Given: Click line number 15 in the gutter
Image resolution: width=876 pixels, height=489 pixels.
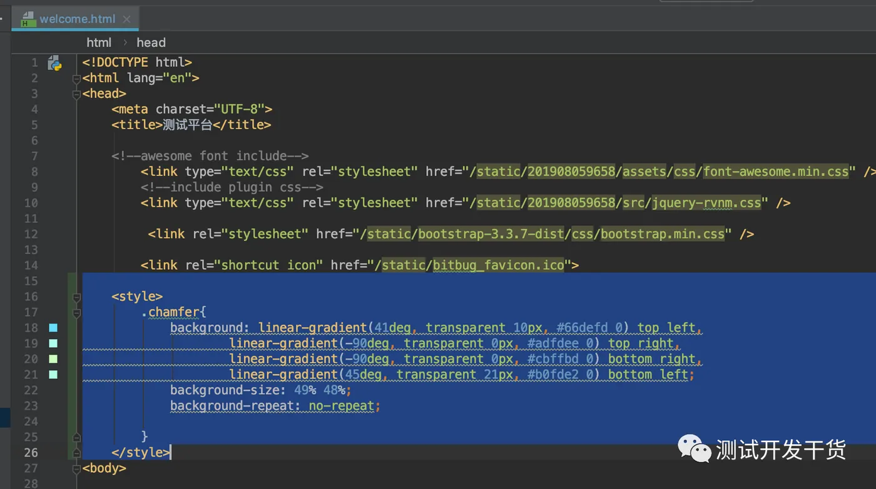Looking at the screenshot, I should click(x=31, y=281).
